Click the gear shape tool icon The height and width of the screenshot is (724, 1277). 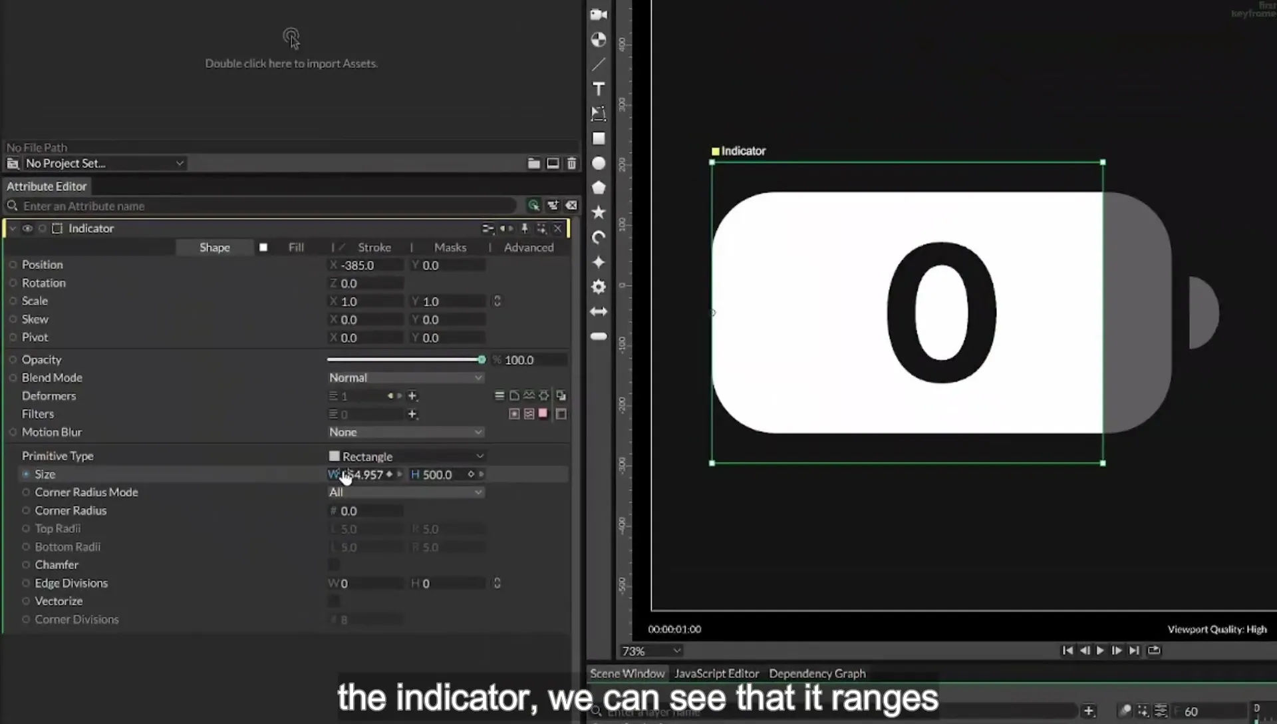point(599,287)
